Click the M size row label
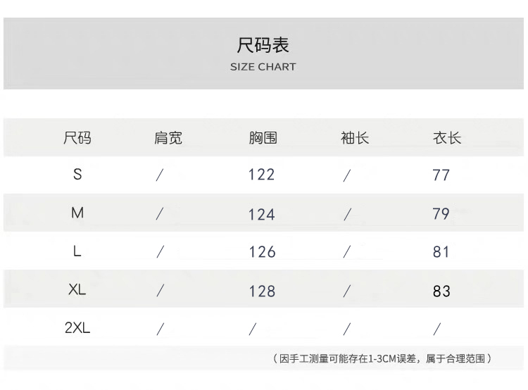528x390 pixels. pyautogui.click(x=77, y=213)
